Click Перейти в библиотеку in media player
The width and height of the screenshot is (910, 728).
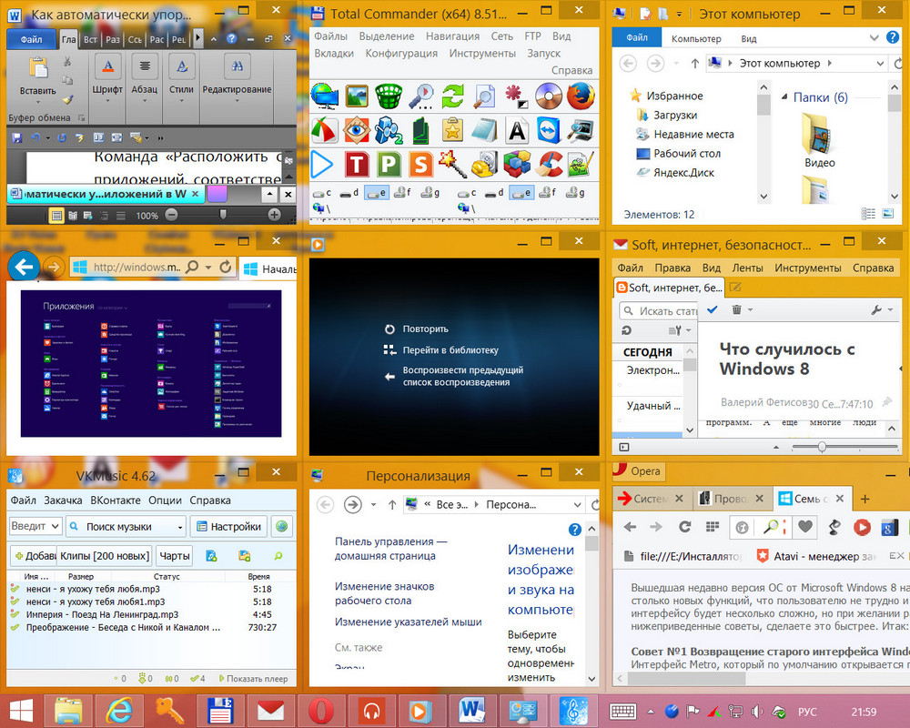point(450,350)
